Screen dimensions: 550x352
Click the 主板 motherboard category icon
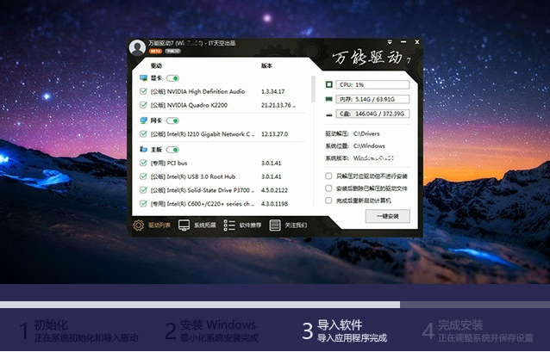143,150
